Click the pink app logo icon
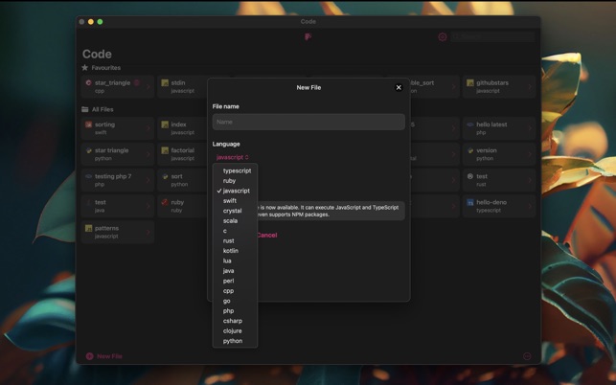Image resolution: width=616 pixels, height=385 pixels. click(x=308, y=36)
